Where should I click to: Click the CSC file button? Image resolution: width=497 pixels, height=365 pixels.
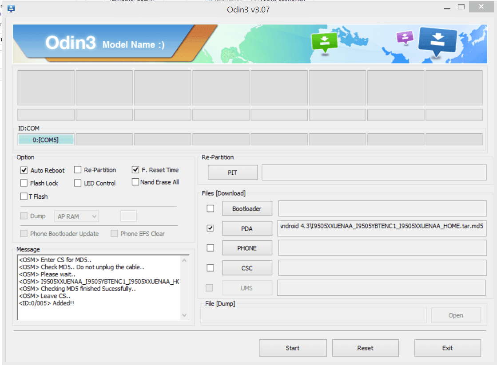[x=247, y=268]
